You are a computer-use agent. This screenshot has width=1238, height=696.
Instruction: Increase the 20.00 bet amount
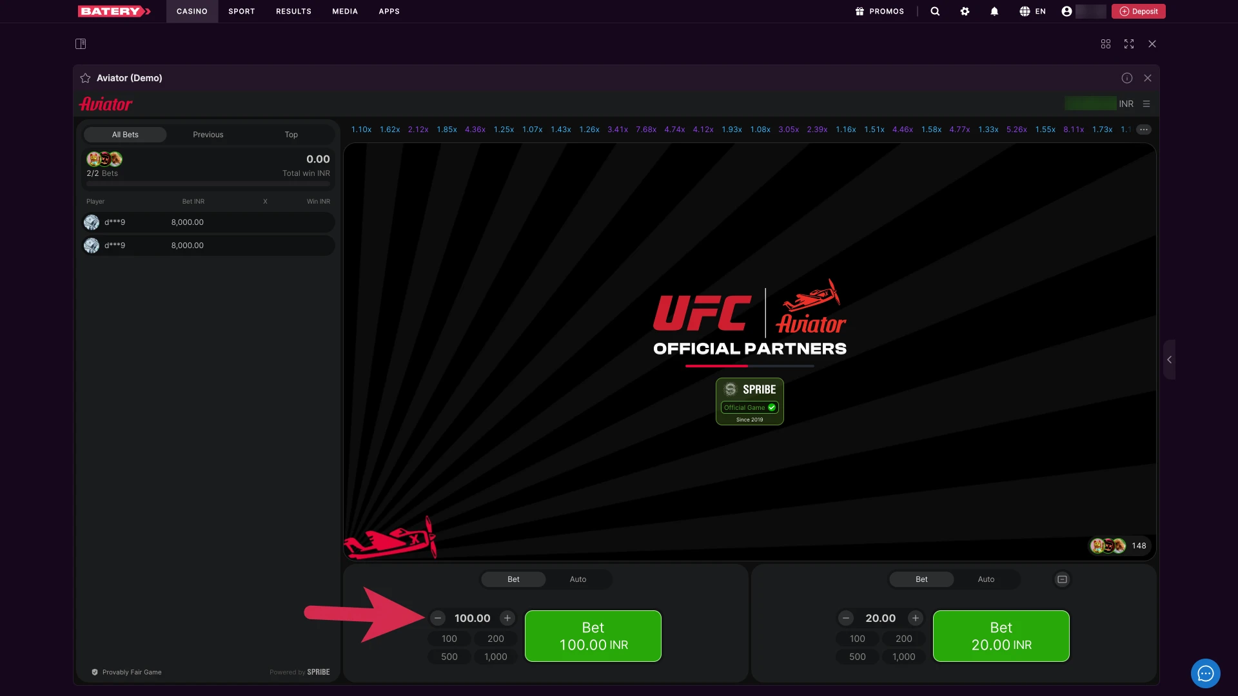pos(916,618)
